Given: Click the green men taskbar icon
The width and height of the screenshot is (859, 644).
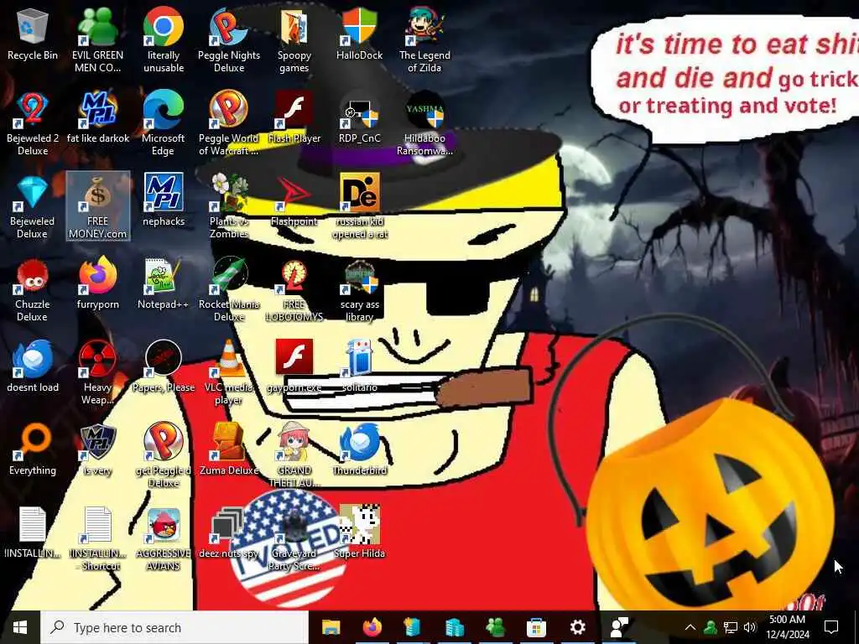Looking at the screenshot, I should (495, 627).
